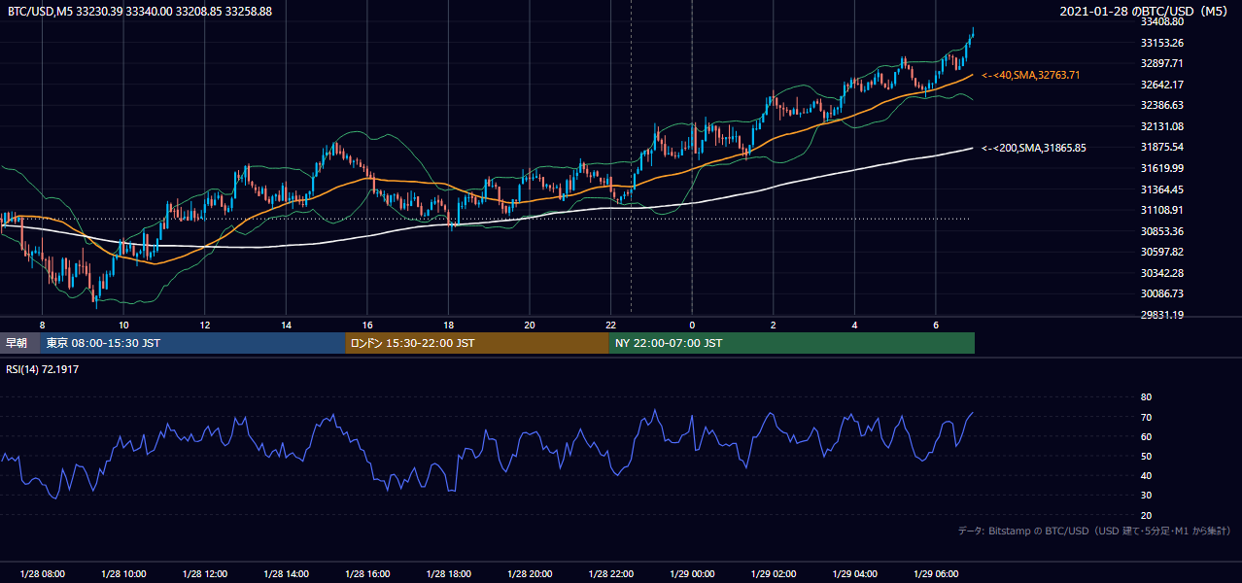
Task: Select the 東京 08:00-15:30 JST session bar
Action: click(192, 343)
